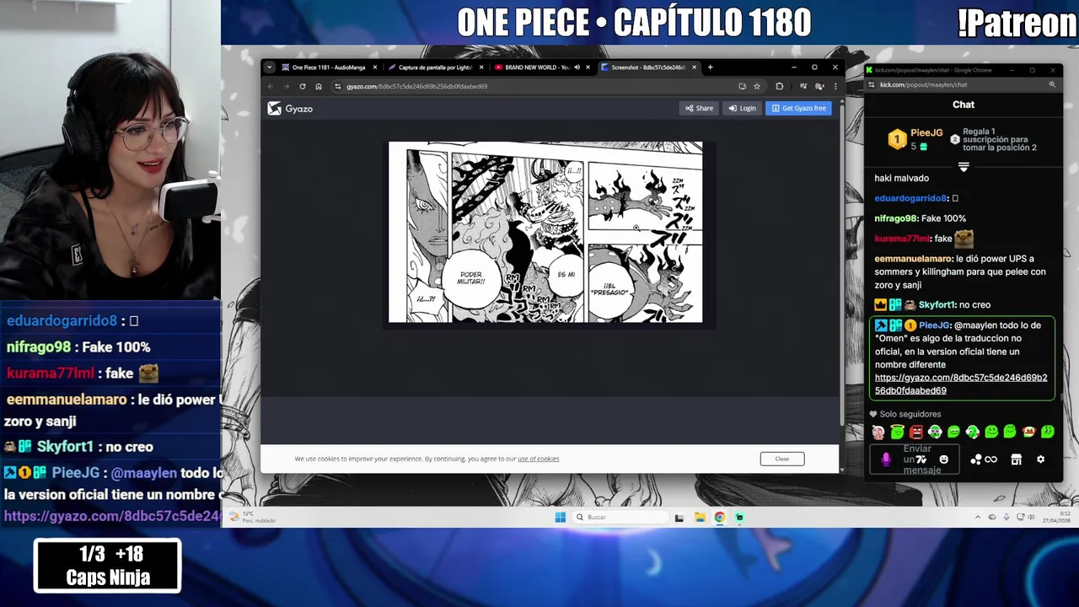The height and width of the screenshot is (607, 1079).
Task: Open the Chrome extensions puzzle icon
Action: pos(779,86)
